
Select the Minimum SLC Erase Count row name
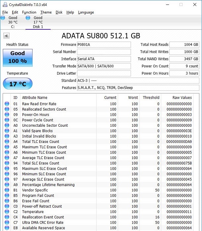pos(44,174)
